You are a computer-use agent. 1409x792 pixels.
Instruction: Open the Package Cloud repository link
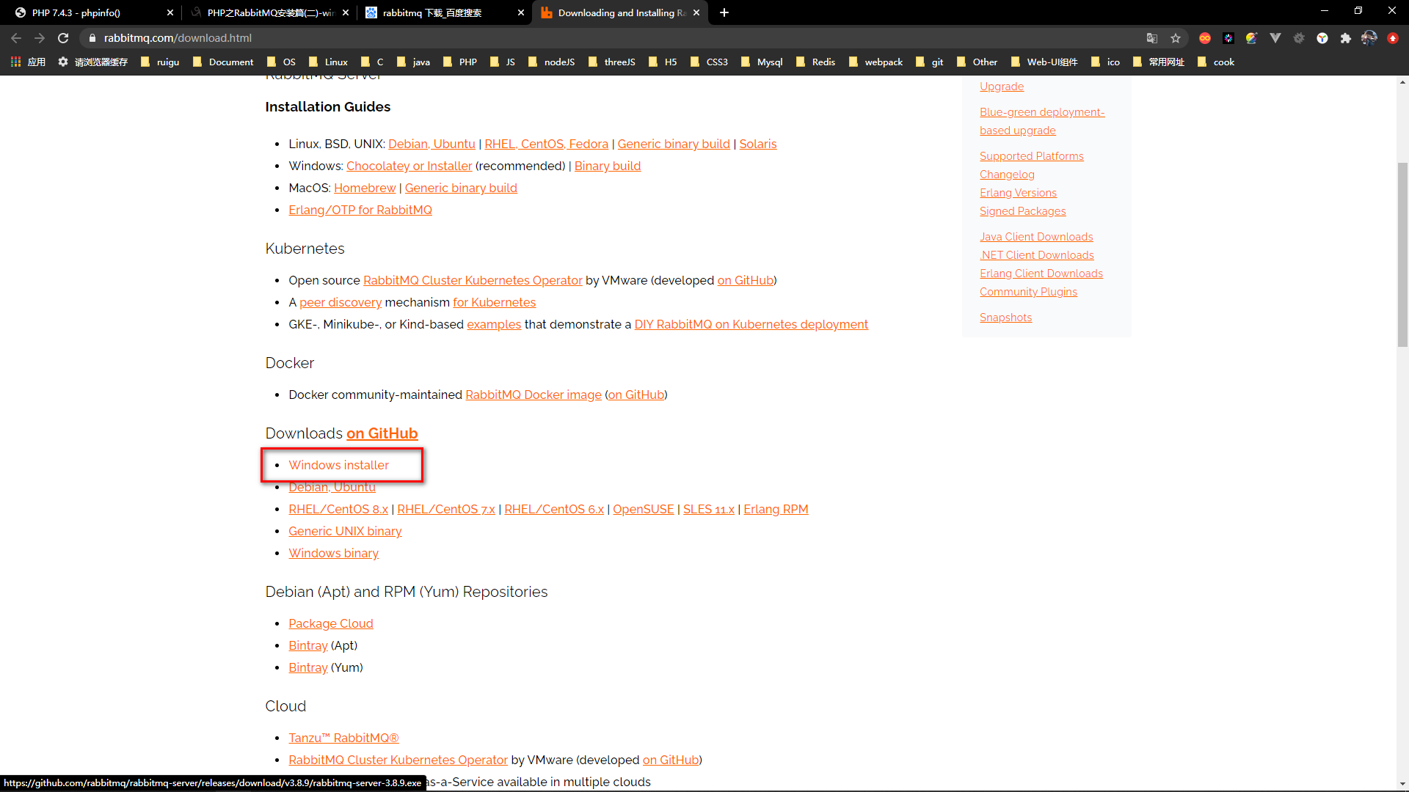tap(330, 623)
